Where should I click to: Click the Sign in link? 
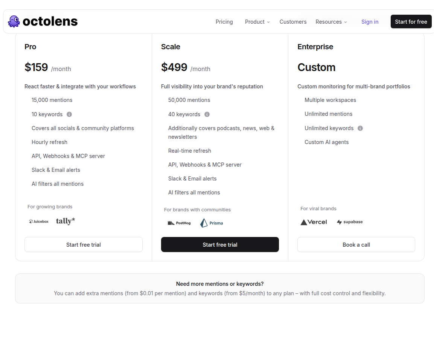click(370, 22)
